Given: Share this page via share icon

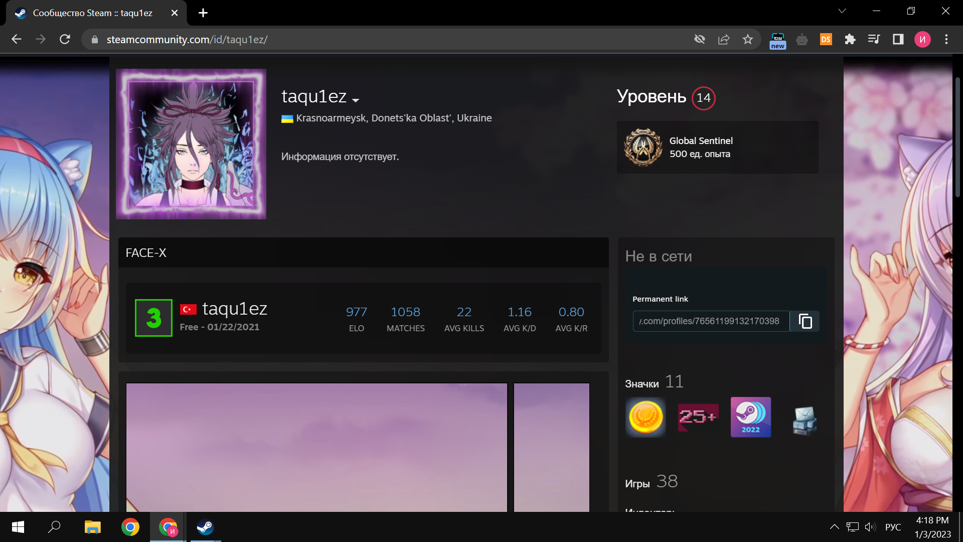Looking at the screenshot, I should (x=724, y=39).
